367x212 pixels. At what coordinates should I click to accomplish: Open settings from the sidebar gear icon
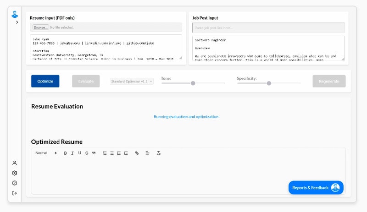pyautogui.click(x=15, y=173)
